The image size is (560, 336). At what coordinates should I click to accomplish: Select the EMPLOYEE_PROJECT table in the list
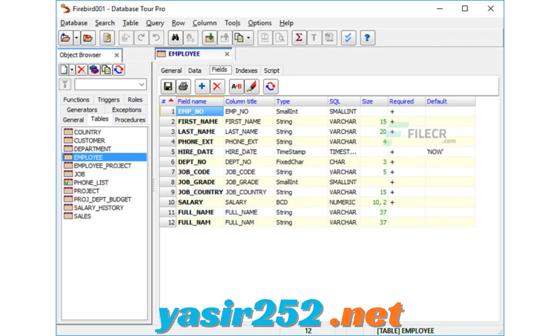click(103, 166)
